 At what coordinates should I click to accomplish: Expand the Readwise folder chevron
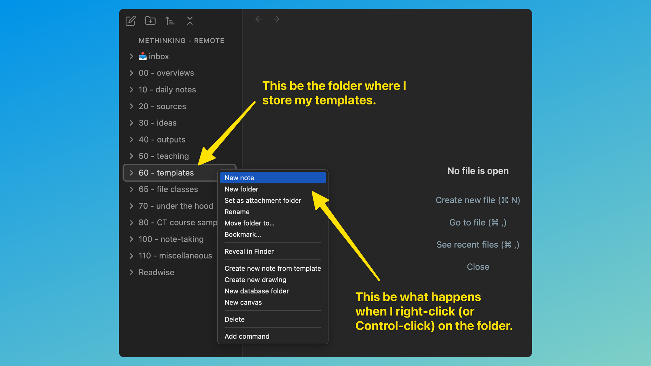click(131, 272)
